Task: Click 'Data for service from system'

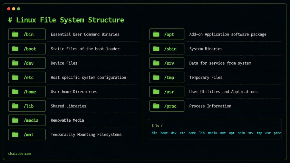Action: pos(220,63)
